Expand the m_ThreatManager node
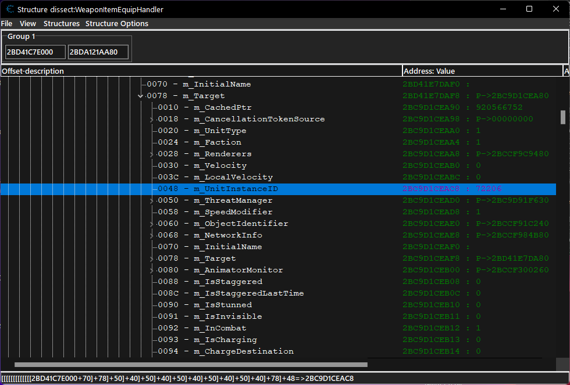The image size is (570, 385). 152,201
